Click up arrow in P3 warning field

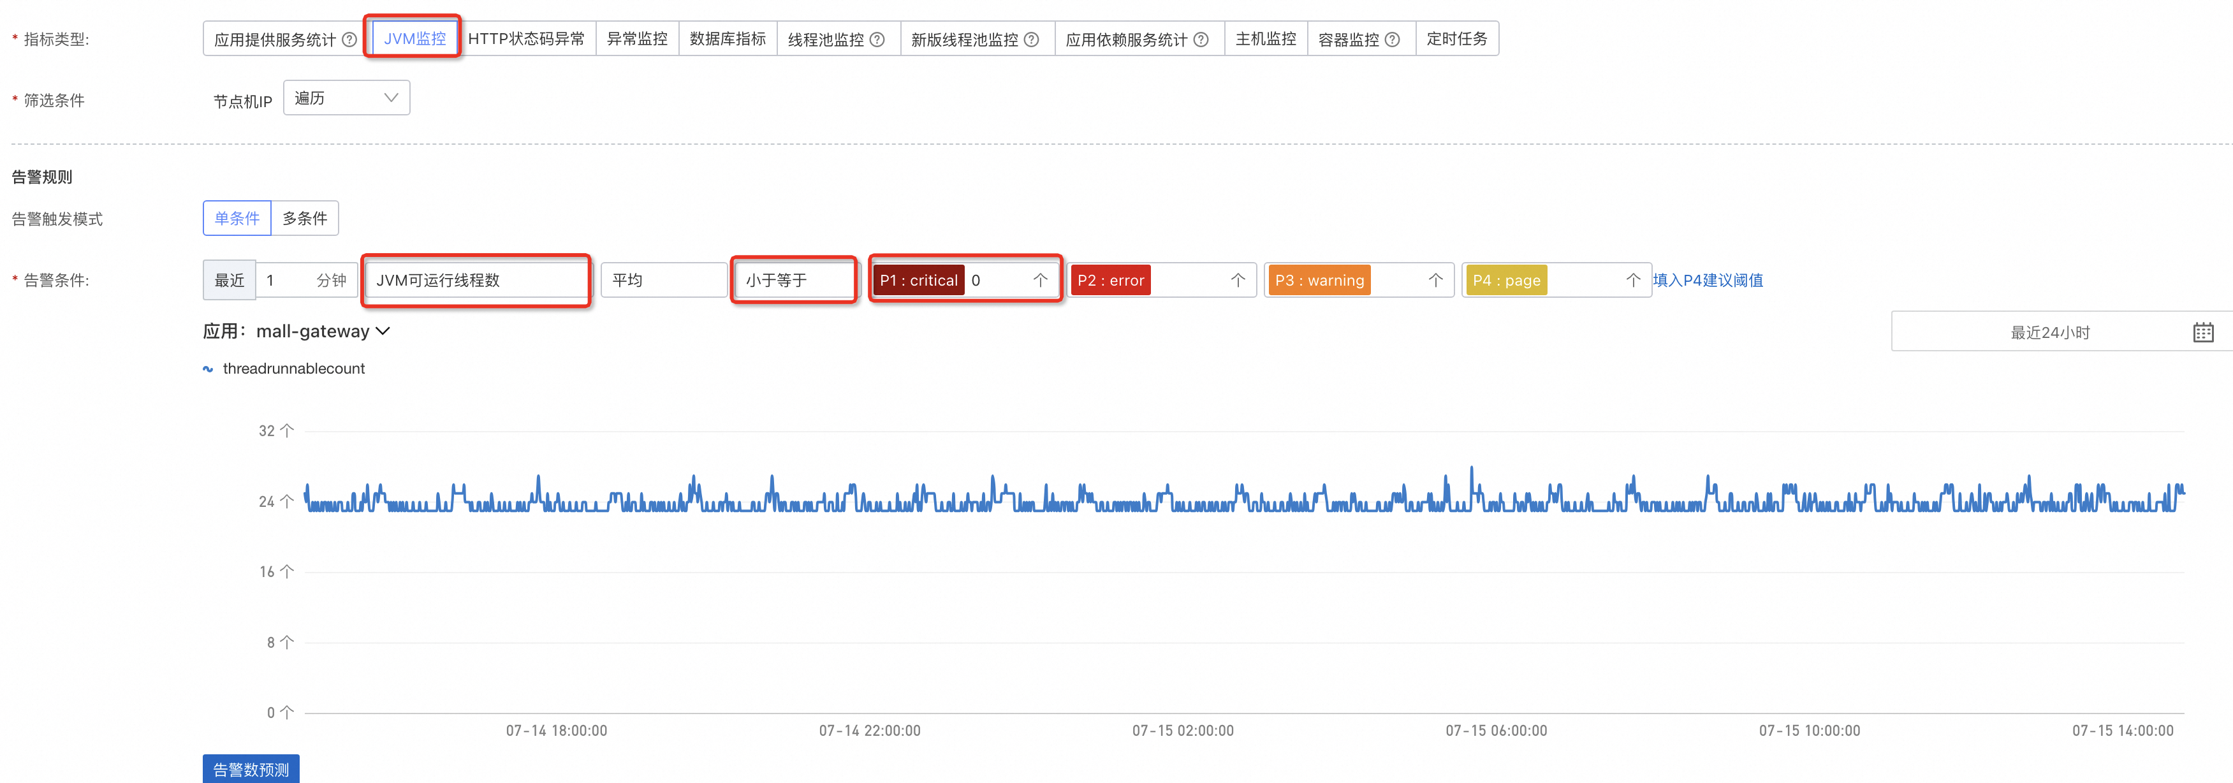(x=1435, y=280)
